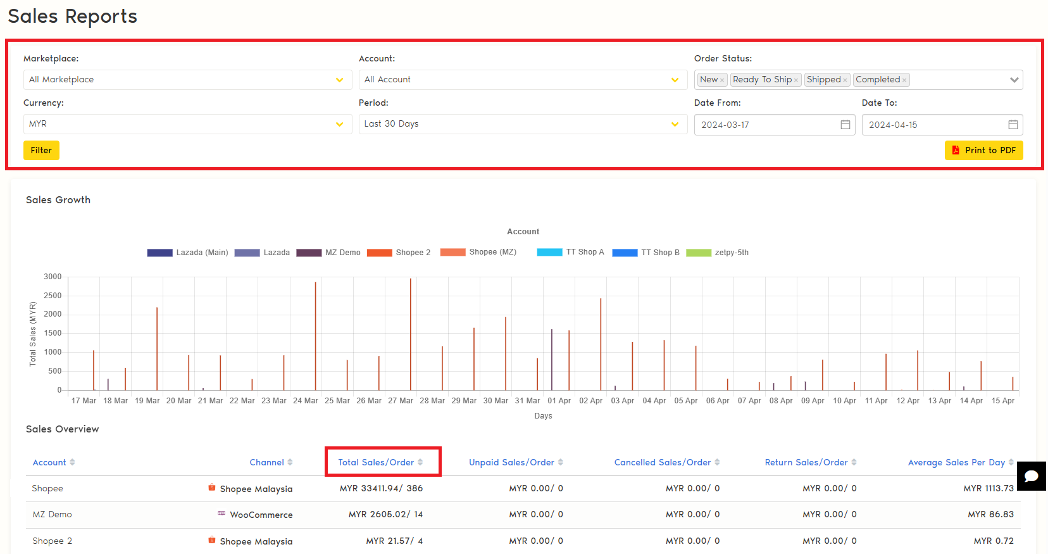Open the Period dropdown
This screenshot has width=1048, height=554.
[522, 124]
